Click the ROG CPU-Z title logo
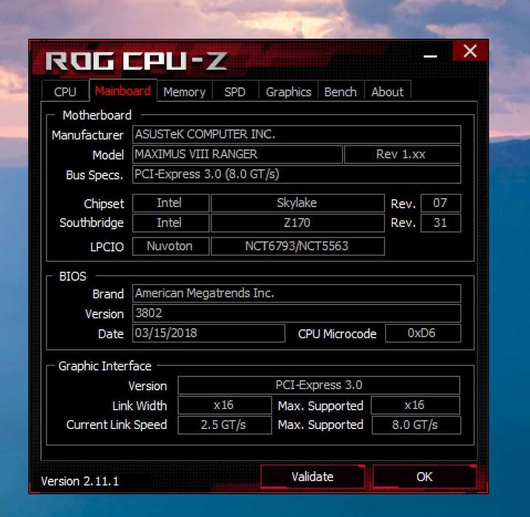Screen dimensions: 530x517 136,61
